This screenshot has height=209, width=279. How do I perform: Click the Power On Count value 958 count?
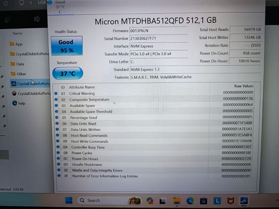pyautogui.click(x=245, y=53)
